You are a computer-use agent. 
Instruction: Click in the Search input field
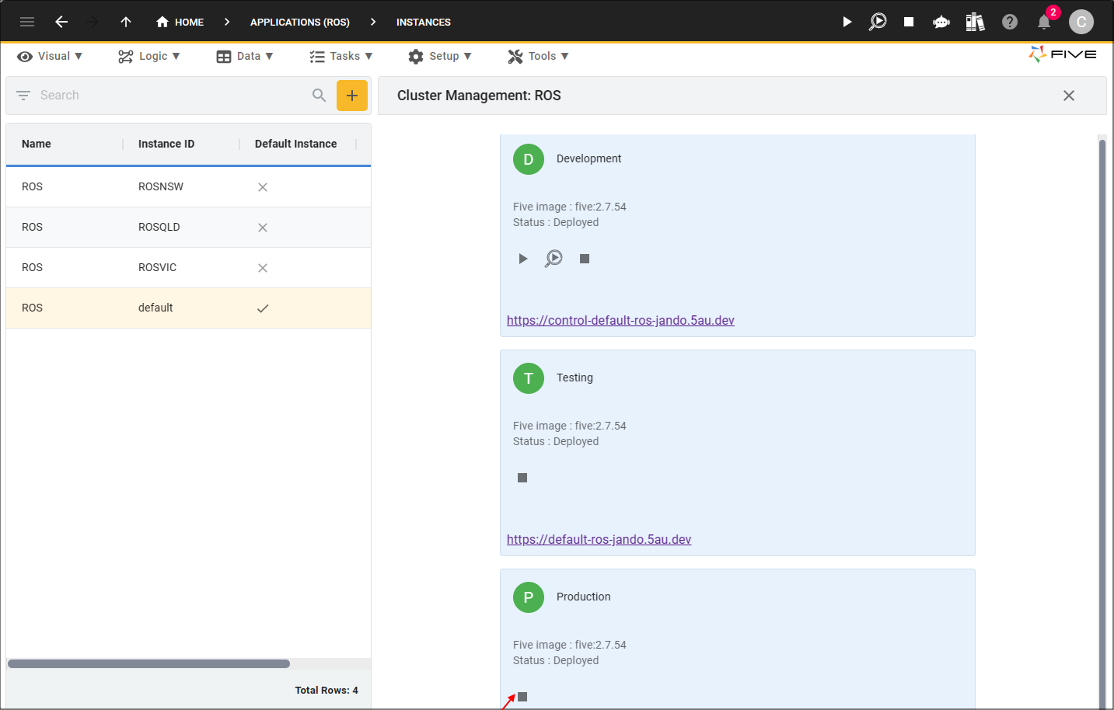[171, 96]
